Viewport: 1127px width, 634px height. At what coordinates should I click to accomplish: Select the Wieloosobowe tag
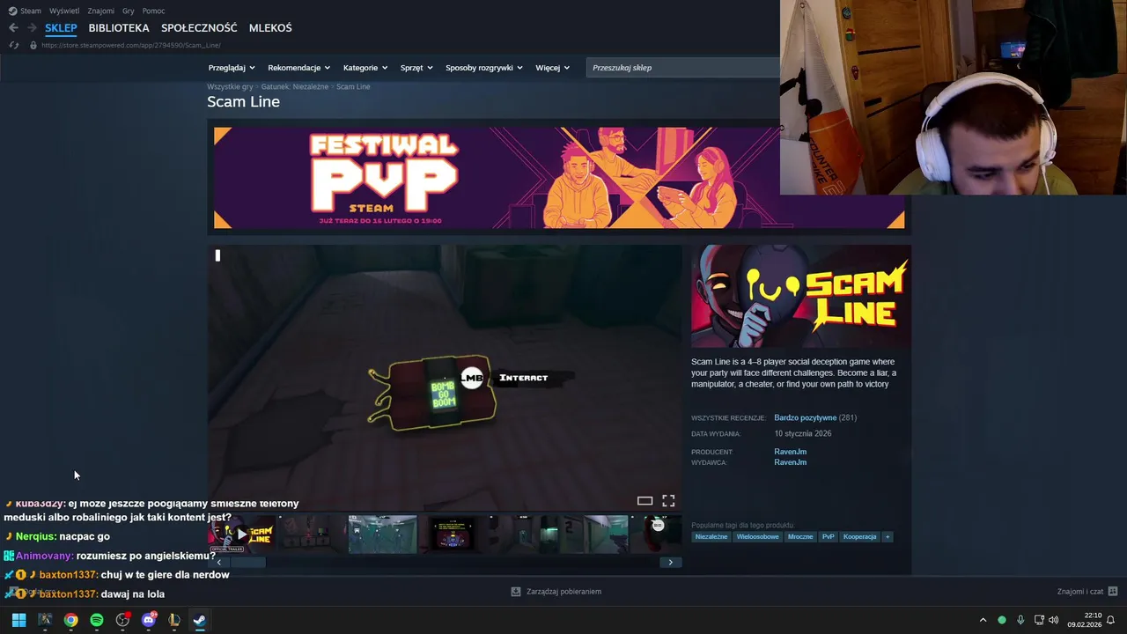(758, 536)
